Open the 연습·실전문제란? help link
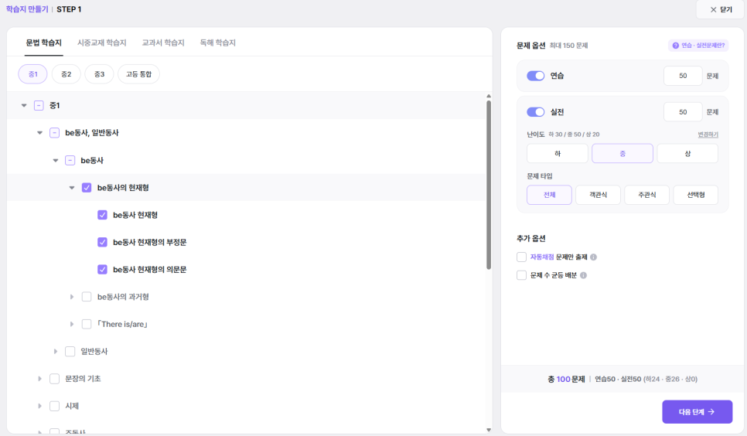This screenshot has width=747, height=436. tap(698, 46)
